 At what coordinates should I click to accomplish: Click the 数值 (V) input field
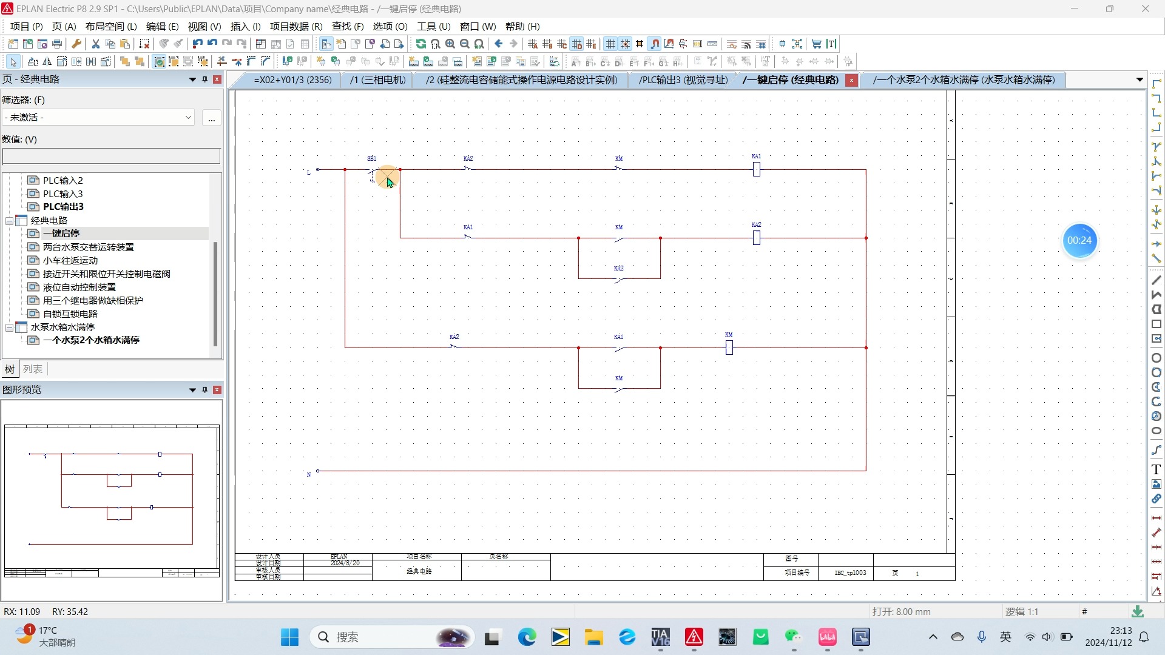[x=111, y=156]
